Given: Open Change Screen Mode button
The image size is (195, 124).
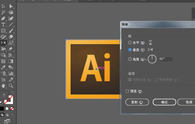Looking at the screenshot, I should click(7, 121).
